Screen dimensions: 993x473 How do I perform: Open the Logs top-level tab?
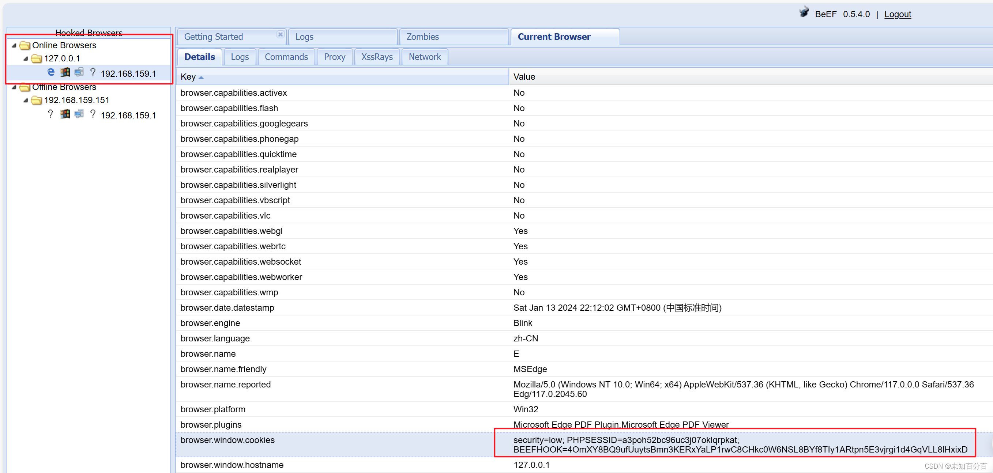point(304,37)
